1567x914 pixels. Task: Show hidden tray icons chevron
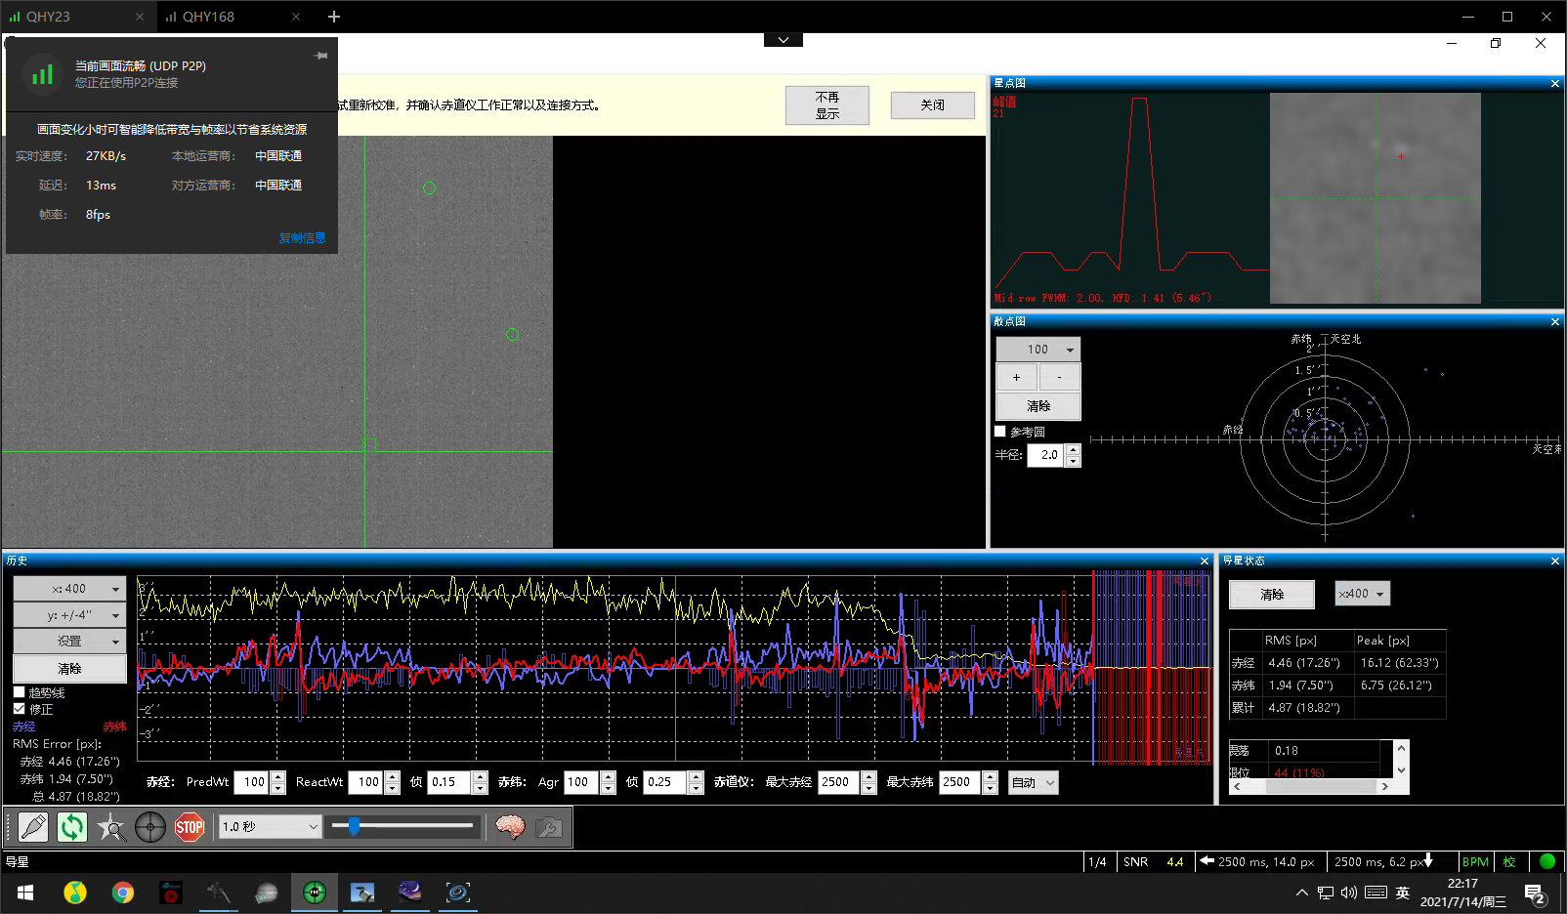click(x=1301, y=893)
